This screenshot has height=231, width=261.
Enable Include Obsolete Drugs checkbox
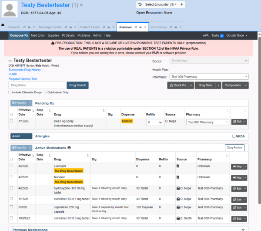click(x=10, y=92)
